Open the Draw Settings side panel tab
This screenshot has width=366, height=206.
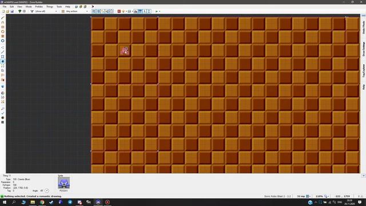click(364, 49)
